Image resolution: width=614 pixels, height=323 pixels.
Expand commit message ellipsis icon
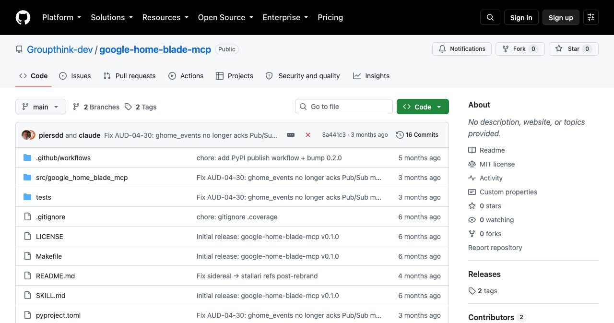(x=291, y=135)
